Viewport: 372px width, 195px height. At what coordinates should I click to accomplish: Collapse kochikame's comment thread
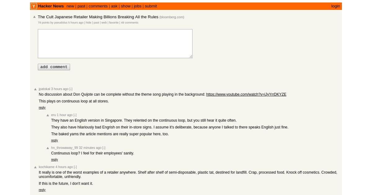pyautogui.click(x=75, y=167)
